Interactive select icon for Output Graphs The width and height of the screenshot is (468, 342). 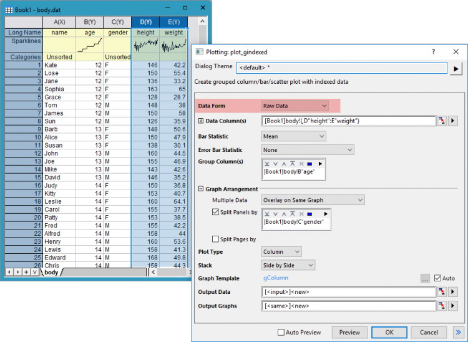pyautogui.click(x=442, y=306)
